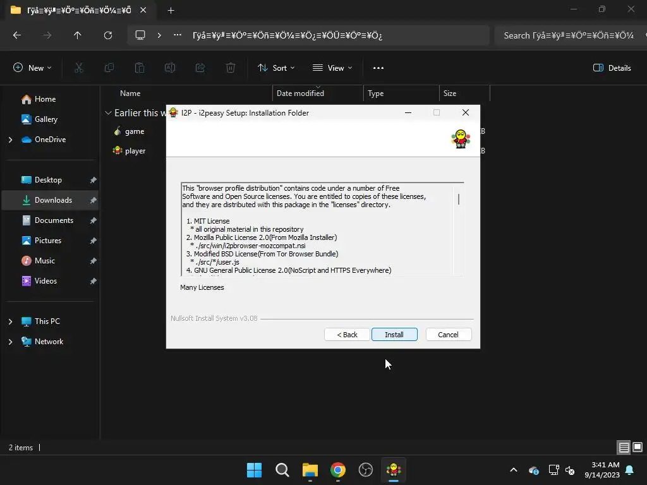Click the forward navigation arrow
This screenshot has height=485, width=647.
47,35
